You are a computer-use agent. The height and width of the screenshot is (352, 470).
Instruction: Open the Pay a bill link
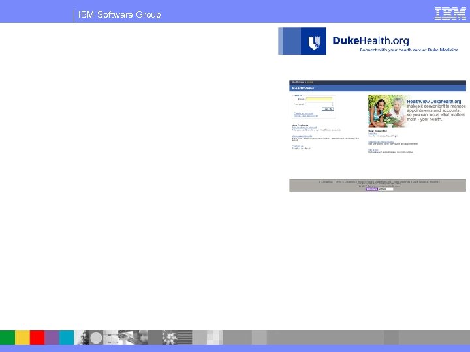pyautogui.click(x=373, y=150)
